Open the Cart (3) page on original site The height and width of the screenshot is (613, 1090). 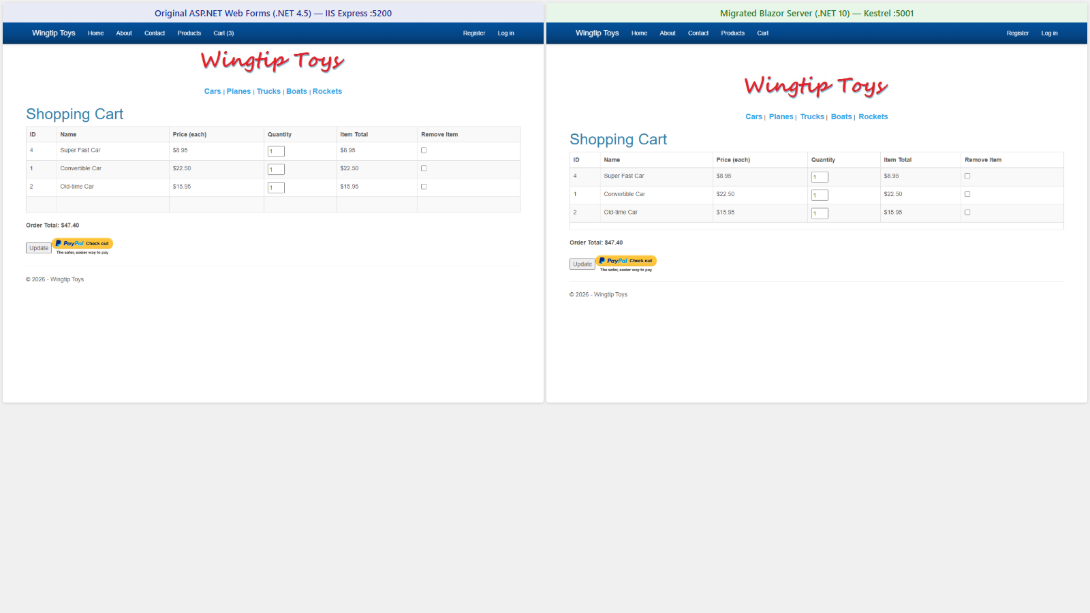[x=223, y=33]
